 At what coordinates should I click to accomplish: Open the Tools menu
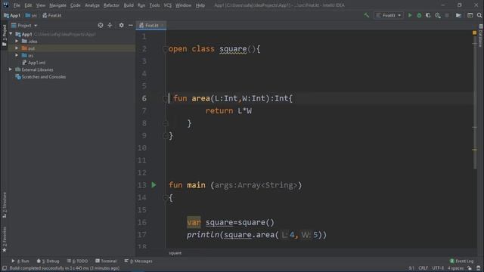(x=154, y=5)
